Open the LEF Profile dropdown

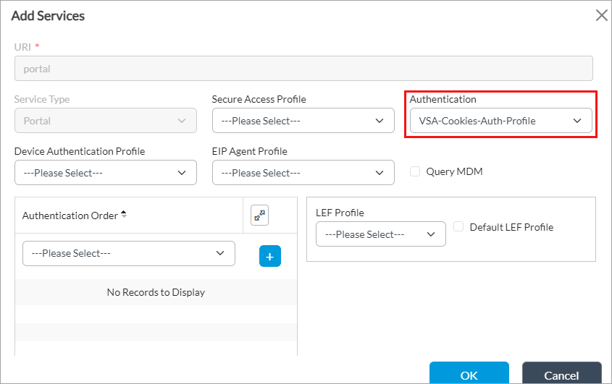click(380, 234)
